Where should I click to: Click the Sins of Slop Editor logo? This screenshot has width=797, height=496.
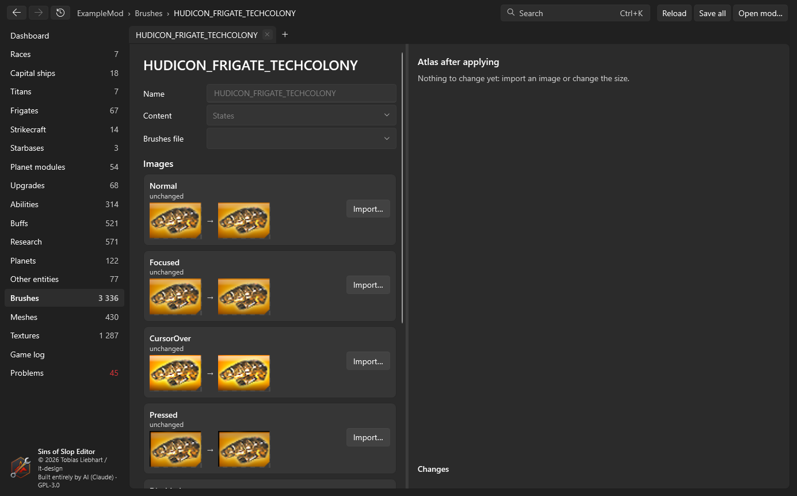[x=21, y=467]
